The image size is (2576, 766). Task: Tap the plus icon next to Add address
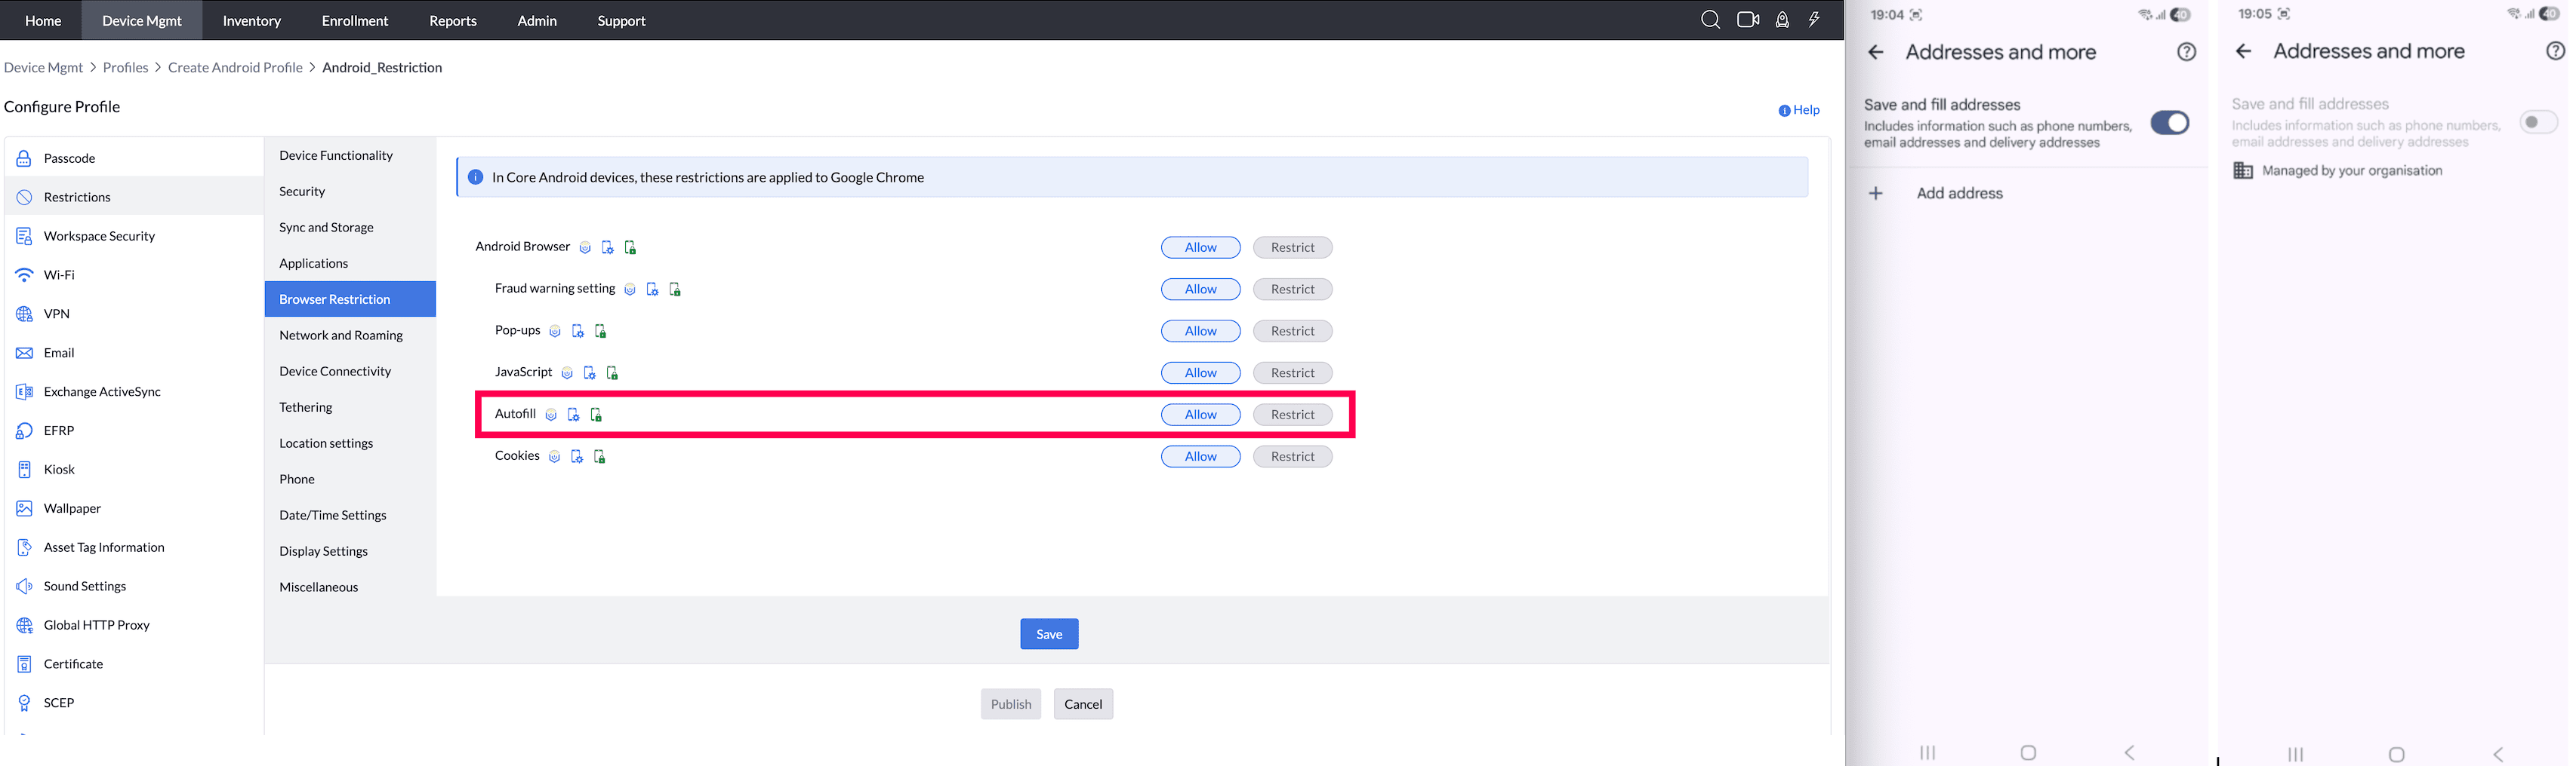[x=1876, y=194]
